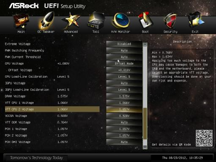Select the VTT CPU 1 Voltage label
Image resolution: width=216 pixels, height=162 pixels.
coord(19,103)
